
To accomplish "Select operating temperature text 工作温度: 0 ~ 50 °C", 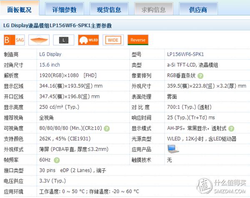I will tap(62, 191).
